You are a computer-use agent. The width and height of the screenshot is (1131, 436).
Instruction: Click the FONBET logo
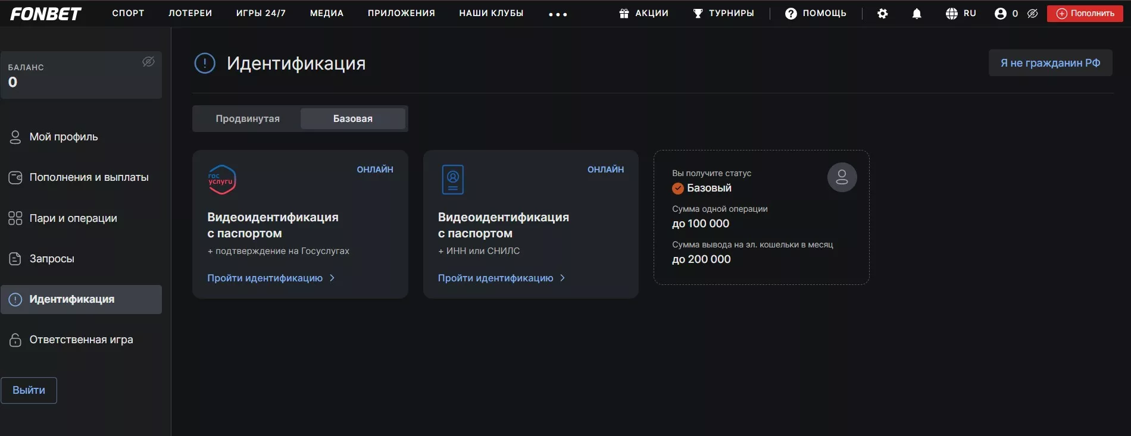(x=46, y=14)
